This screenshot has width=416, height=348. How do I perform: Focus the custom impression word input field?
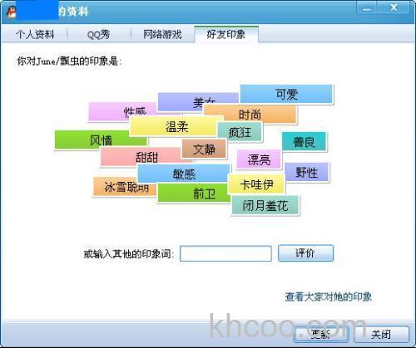[225, 253]
